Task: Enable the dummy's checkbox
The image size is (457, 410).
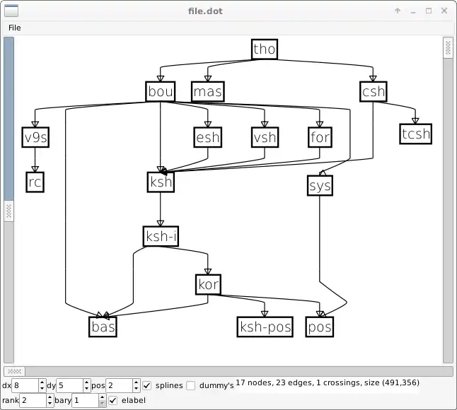Action: 190,385
